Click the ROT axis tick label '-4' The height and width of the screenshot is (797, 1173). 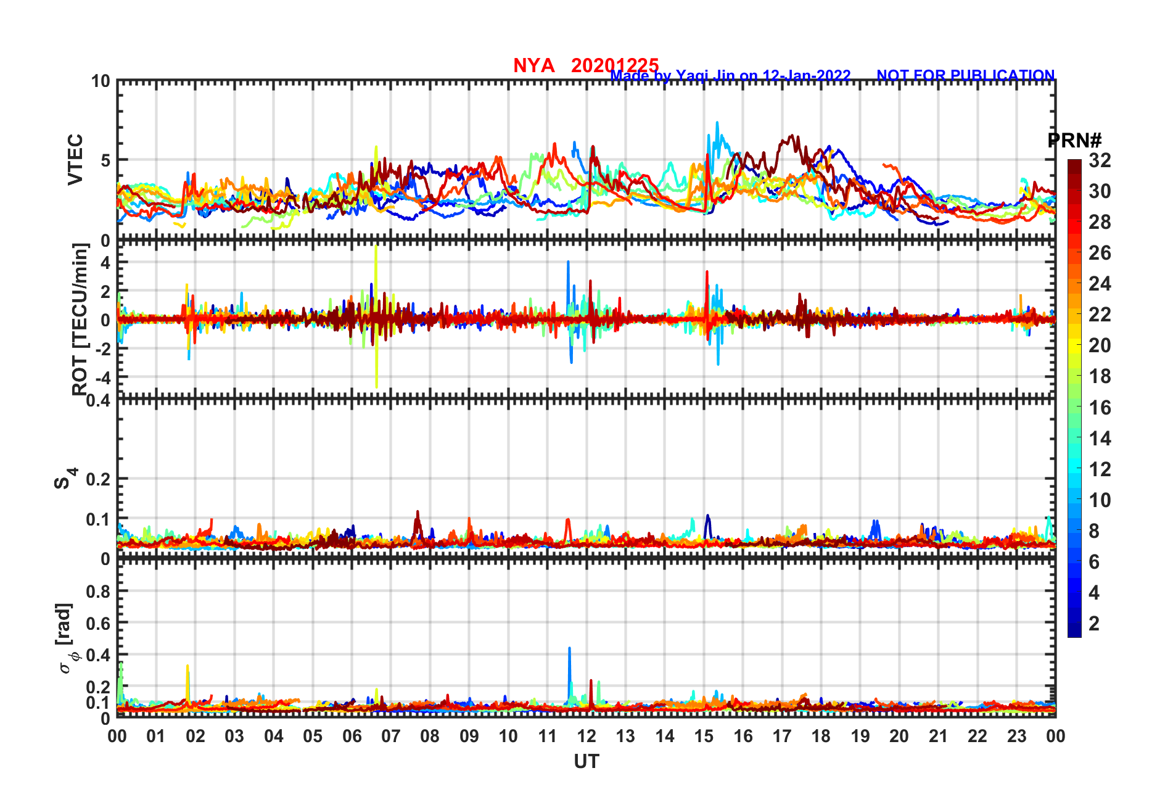[x=102, y=378]
